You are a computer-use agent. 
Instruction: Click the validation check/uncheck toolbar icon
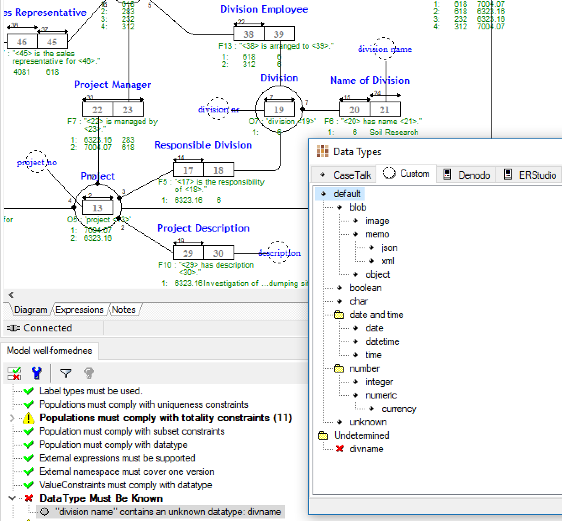click(x=14, y=373)
